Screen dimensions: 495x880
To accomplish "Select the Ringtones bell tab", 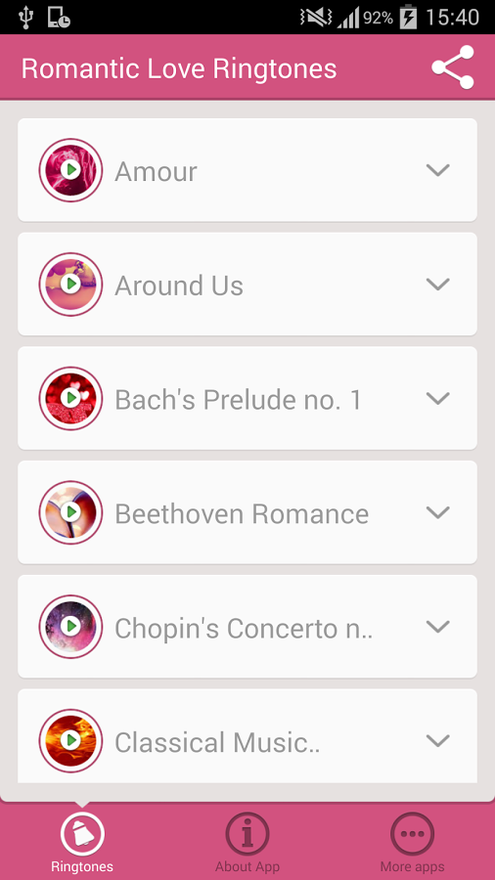I will 82,842.
